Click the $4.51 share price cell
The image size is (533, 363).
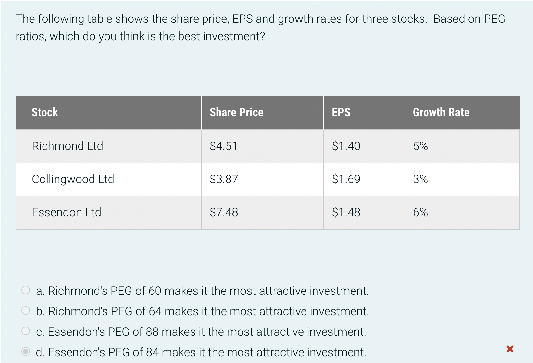[x=223, y=146]
